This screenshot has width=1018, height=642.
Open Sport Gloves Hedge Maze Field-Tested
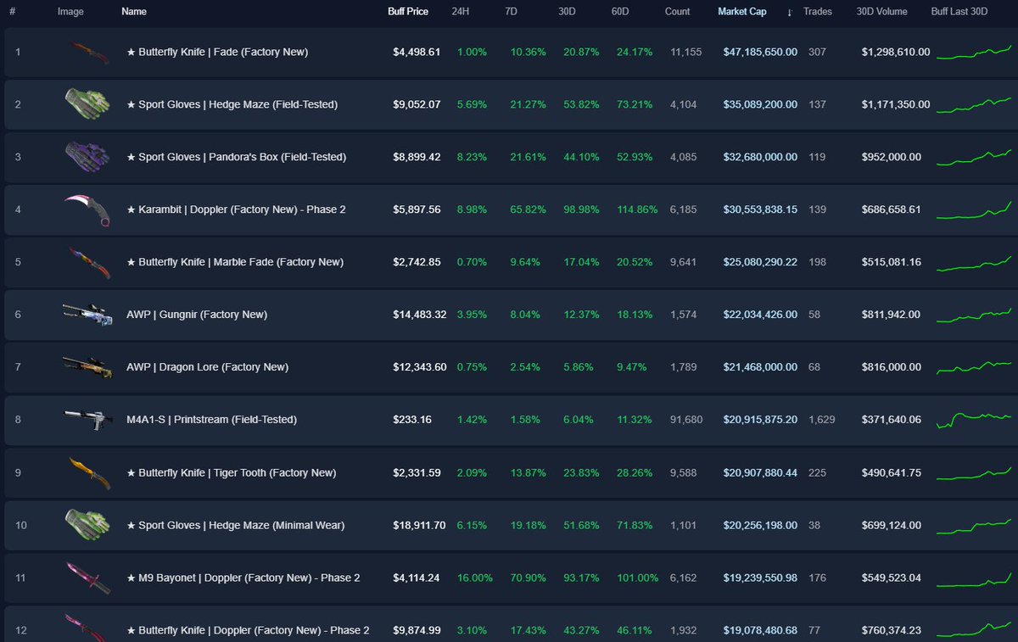click(x=232, y=104)
